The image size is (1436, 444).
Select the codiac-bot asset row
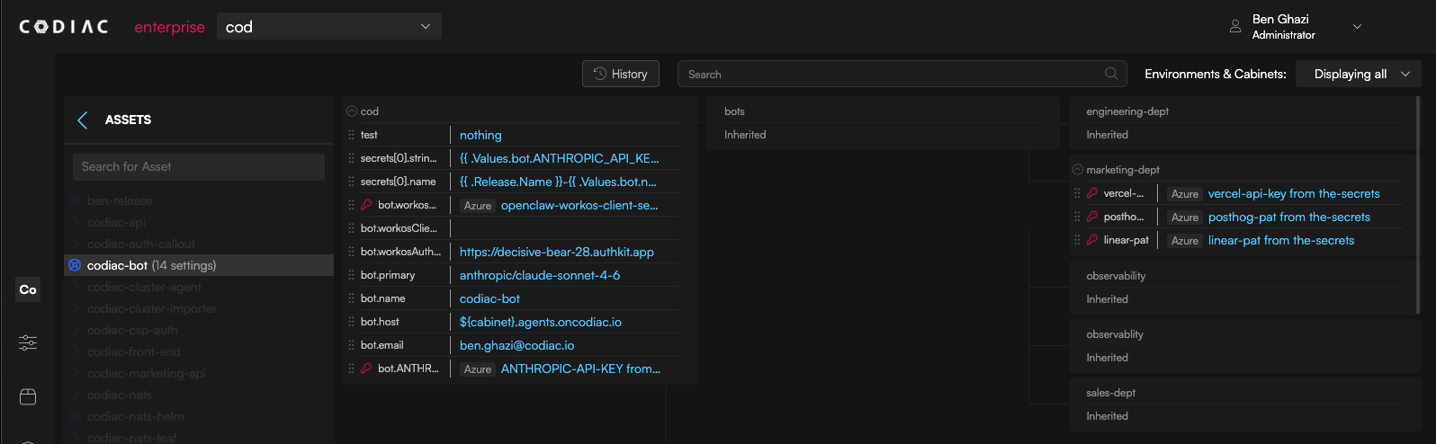(x=199, y=265)
